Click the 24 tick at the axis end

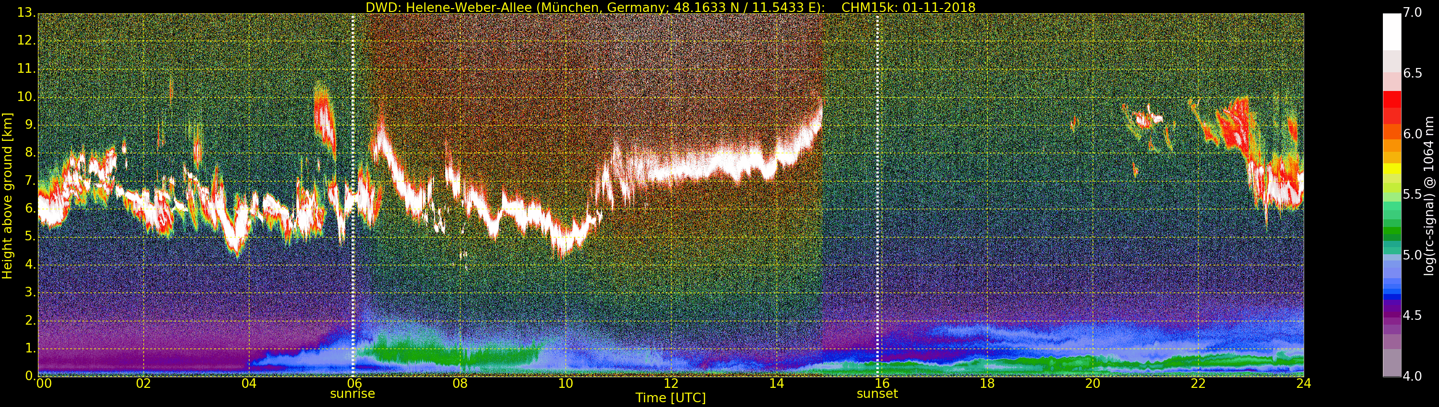point(1303,384)
